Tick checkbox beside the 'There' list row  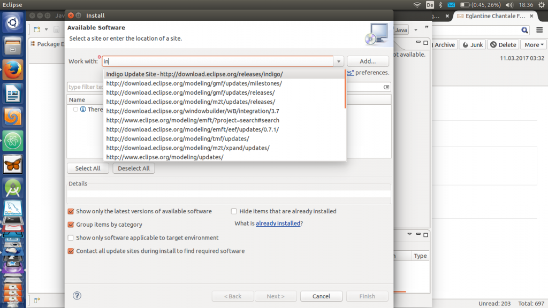point(75,109)
